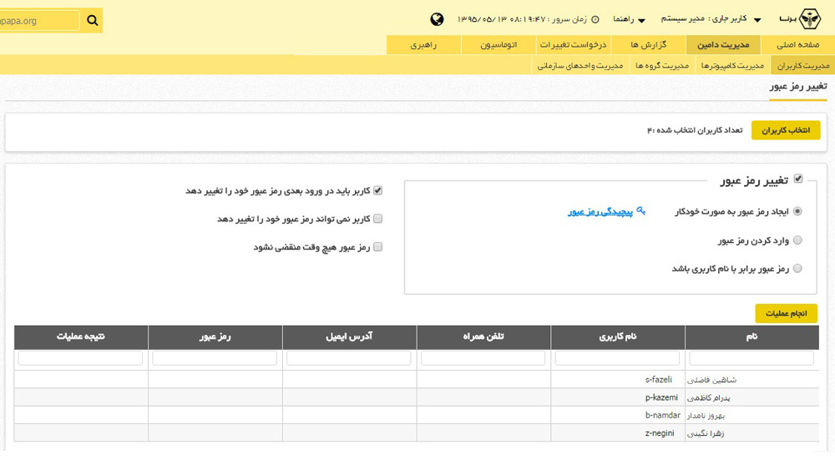Check 'کاربر نمی تواند رمز عبور' option
The image size is (835, 460).
click(x=377, y=219)
